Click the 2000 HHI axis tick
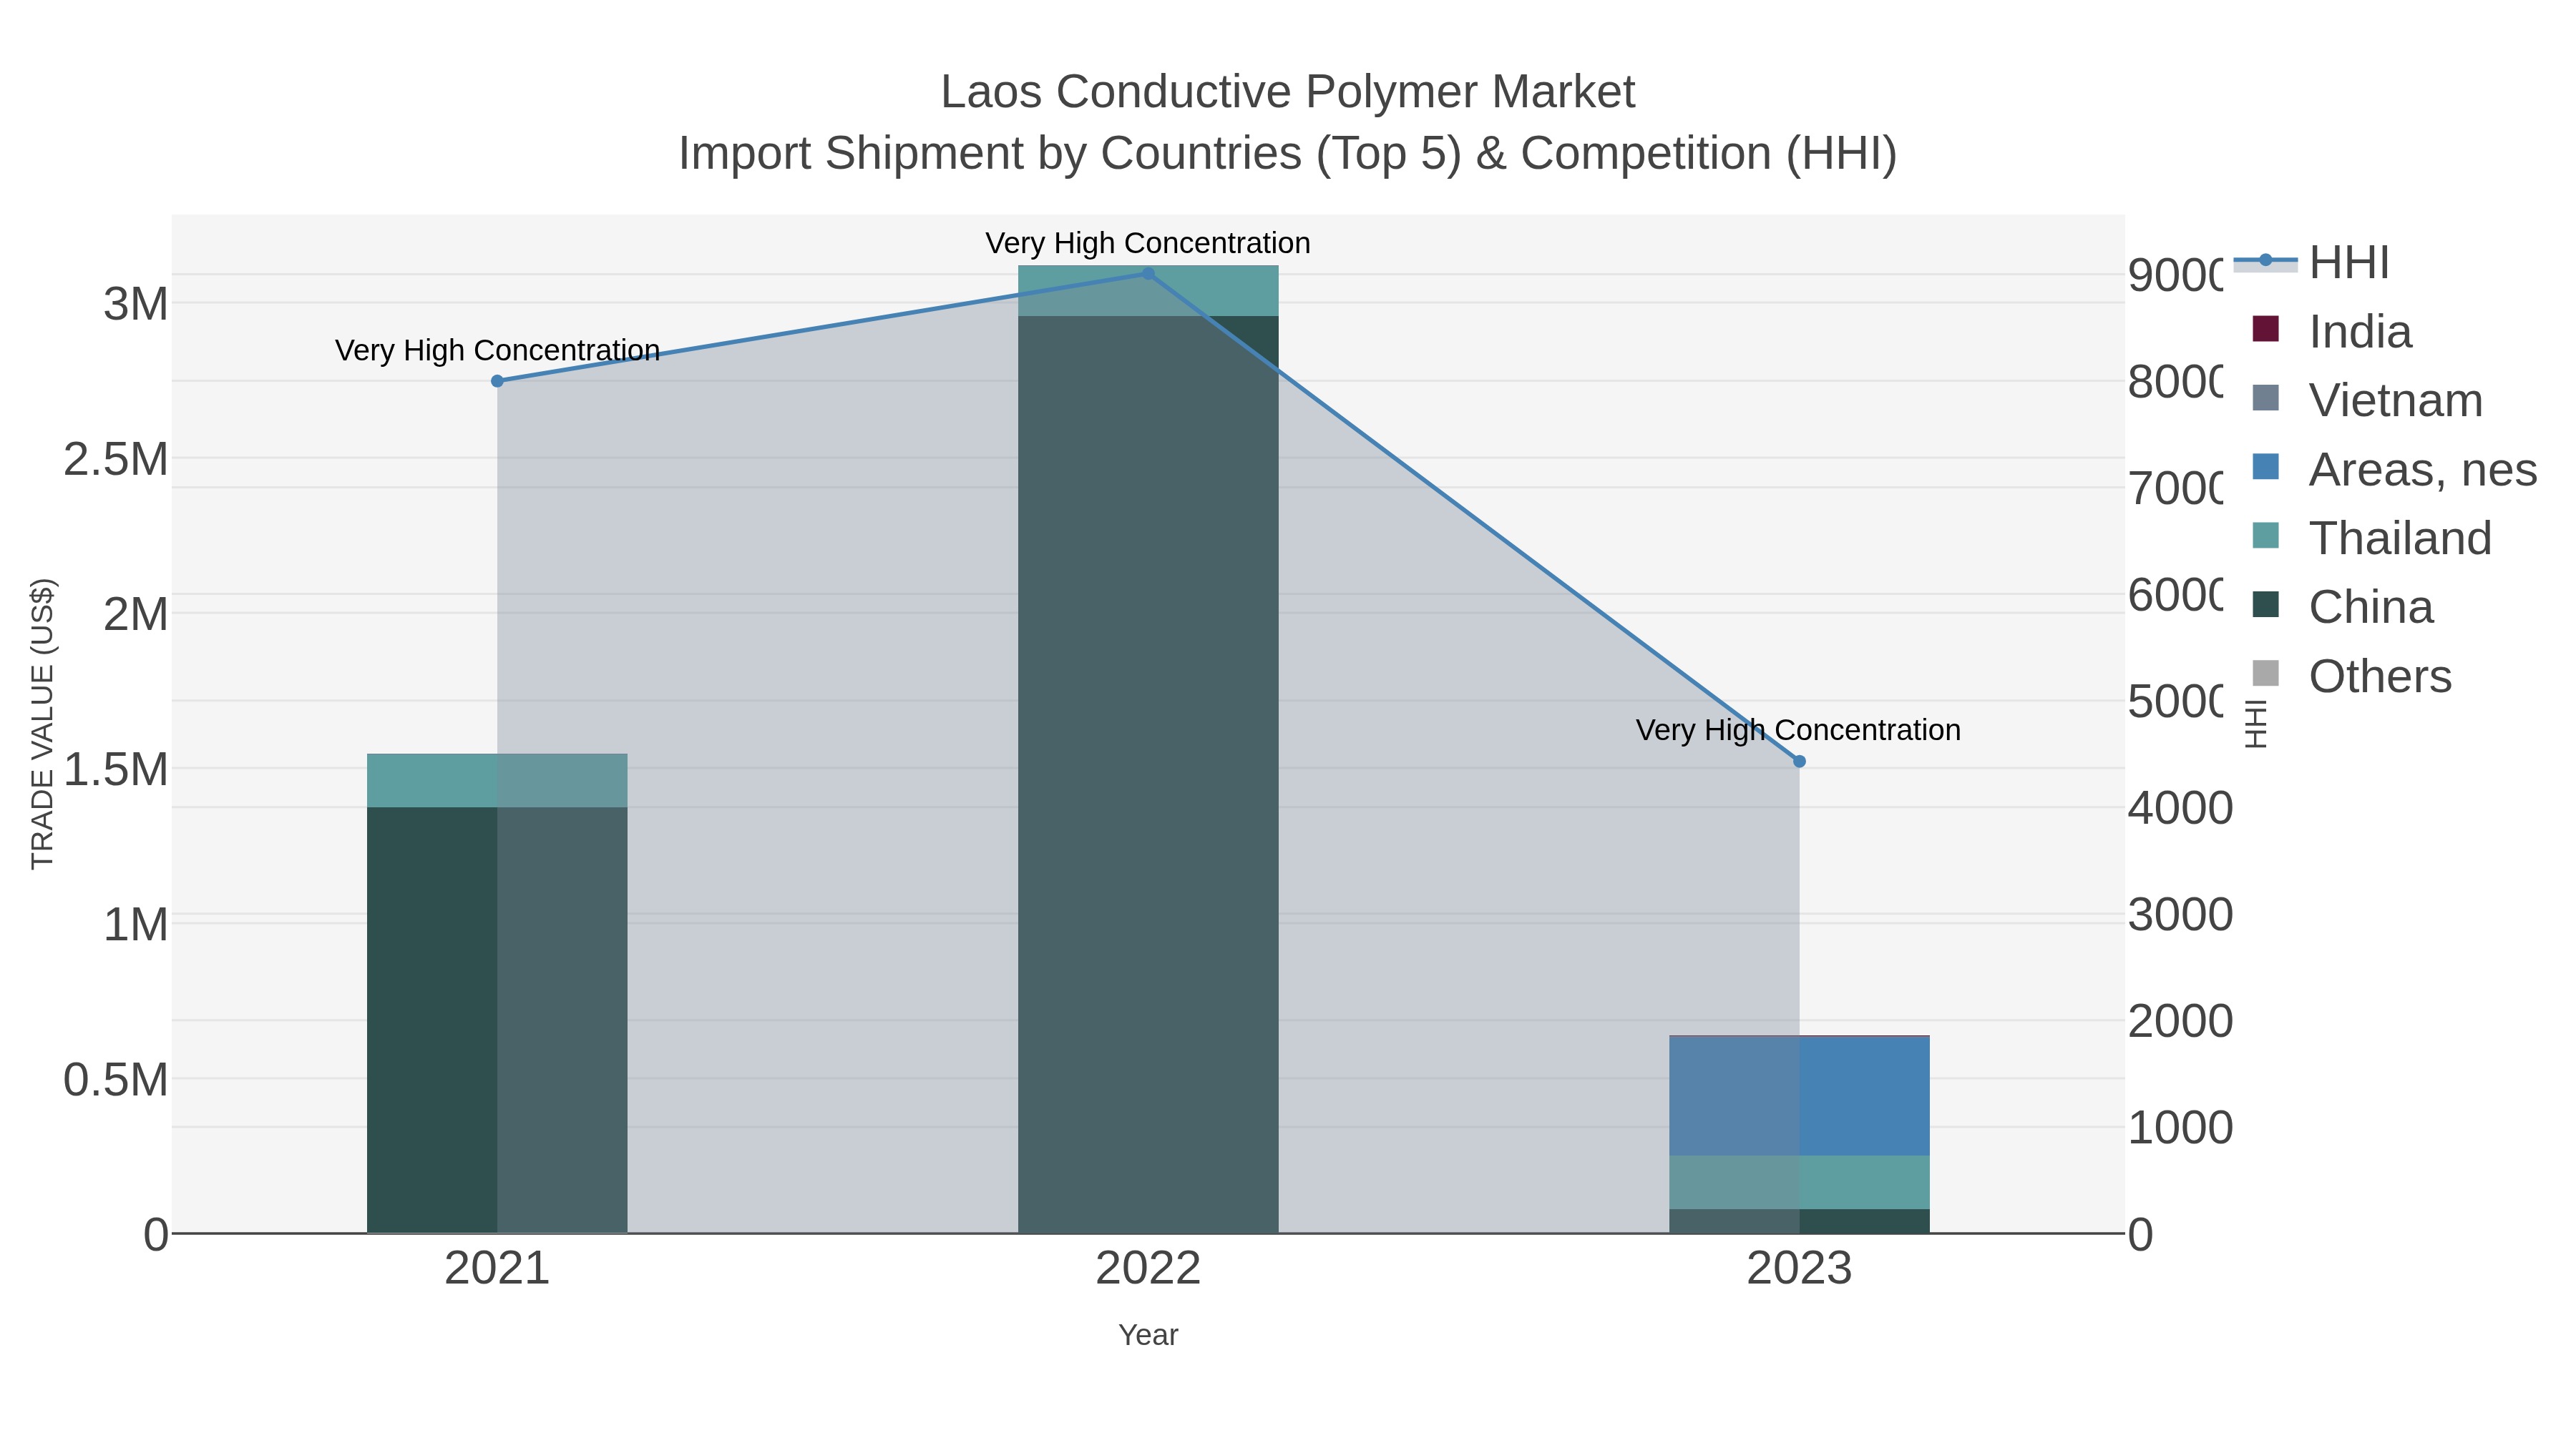This screenshot has width=2576, height=1448. (2180, 1021)
